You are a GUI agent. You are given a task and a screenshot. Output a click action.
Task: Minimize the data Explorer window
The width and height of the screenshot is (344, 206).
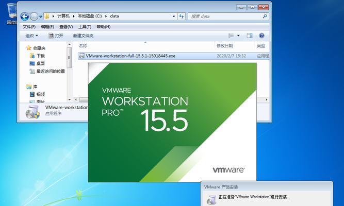pos(241,7)
